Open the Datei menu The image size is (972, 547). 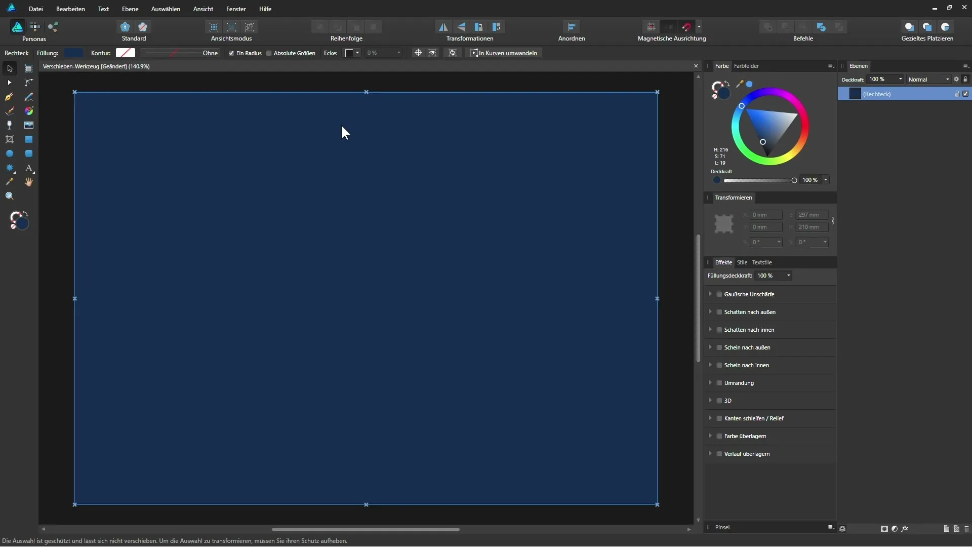(x=36, y=9)
